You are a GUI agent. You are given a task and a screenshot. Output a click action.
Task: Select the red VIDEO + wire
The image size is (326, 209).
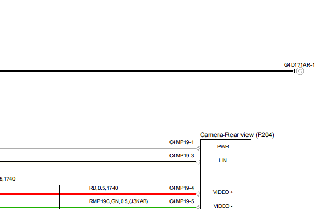[x=98, y=194]
